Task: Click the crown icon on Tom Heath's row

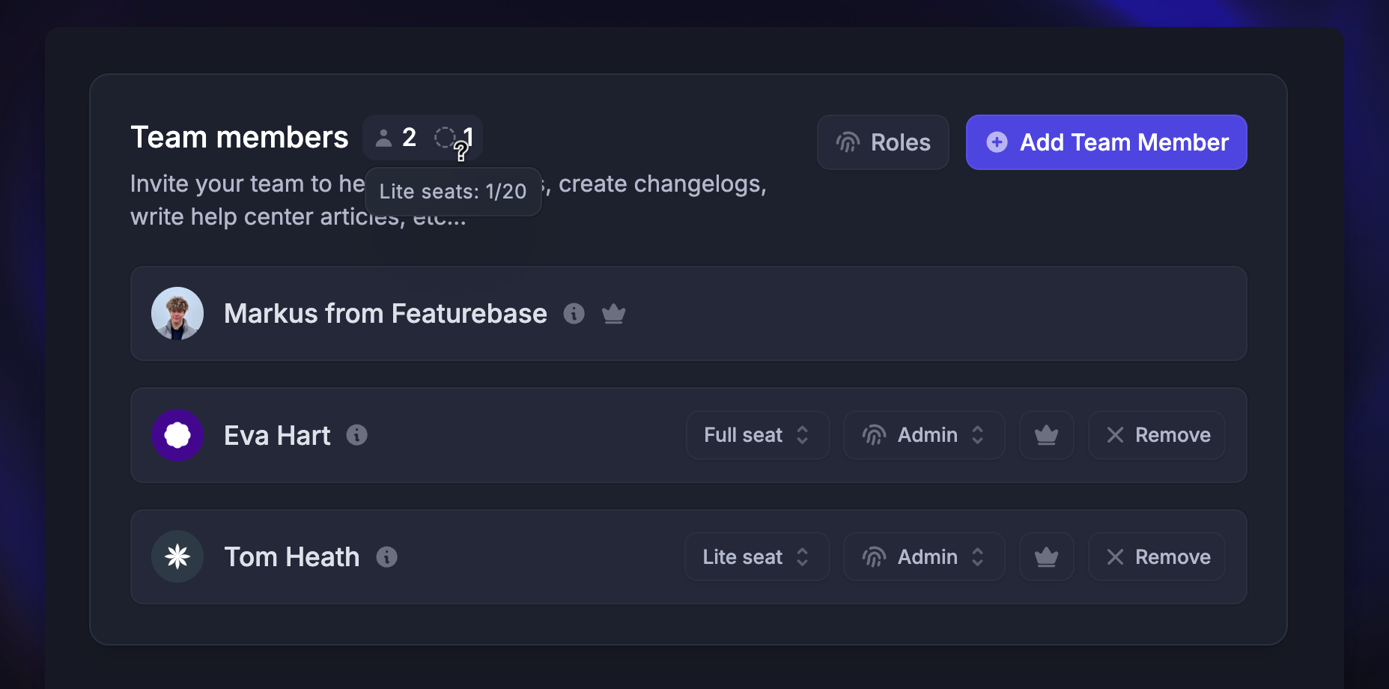Action: [x=1046, y=556]
